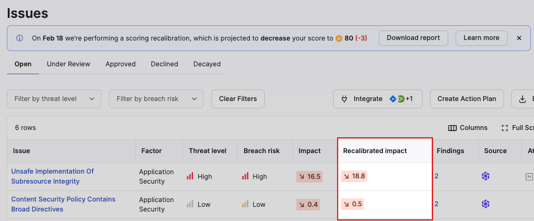
Task: Click the export download icon
Action: coord(522,99)
